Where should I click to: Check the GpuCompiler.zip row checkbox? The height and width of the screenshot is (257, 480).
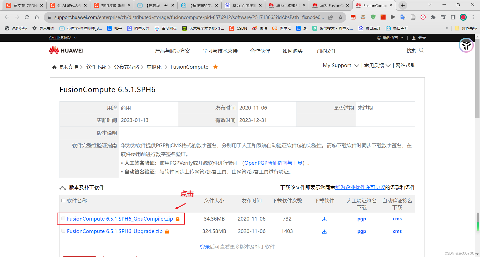[63, 219]
